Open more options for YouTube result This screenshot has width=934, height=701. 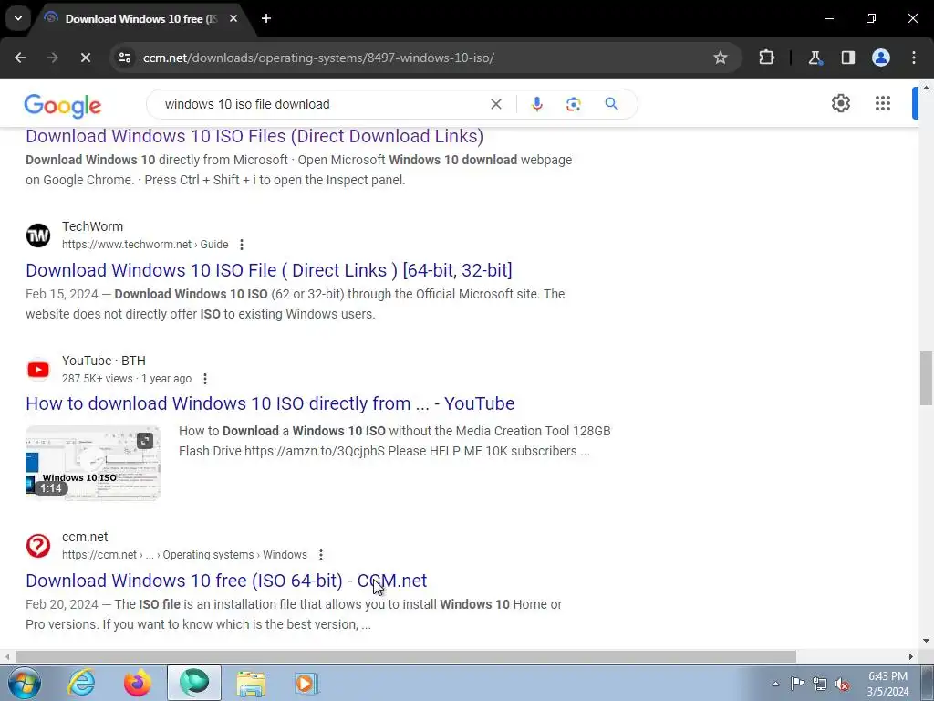coord(205,379)
